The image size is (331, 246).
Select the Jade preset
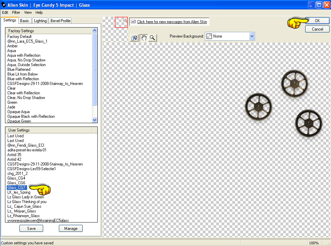coord(11,107)
